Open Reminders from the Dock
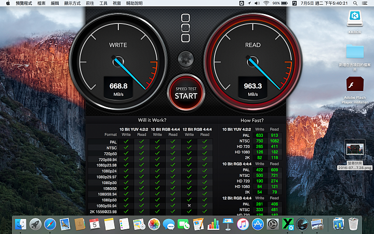This screenshot has height=234, width=374. (124, 224)
